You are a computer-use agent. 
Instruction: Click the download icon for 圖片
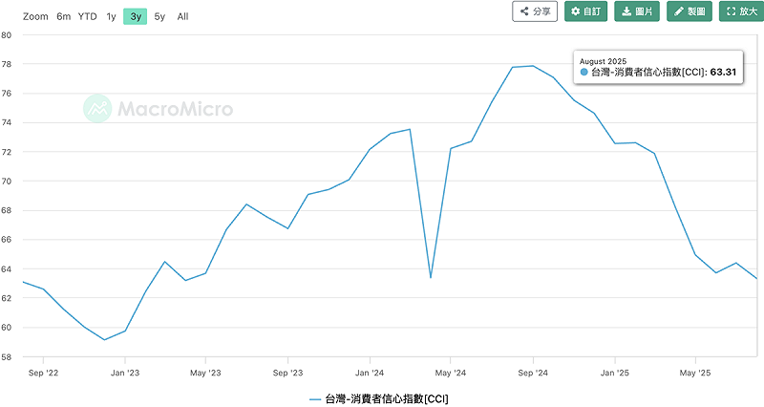(626, 11)
